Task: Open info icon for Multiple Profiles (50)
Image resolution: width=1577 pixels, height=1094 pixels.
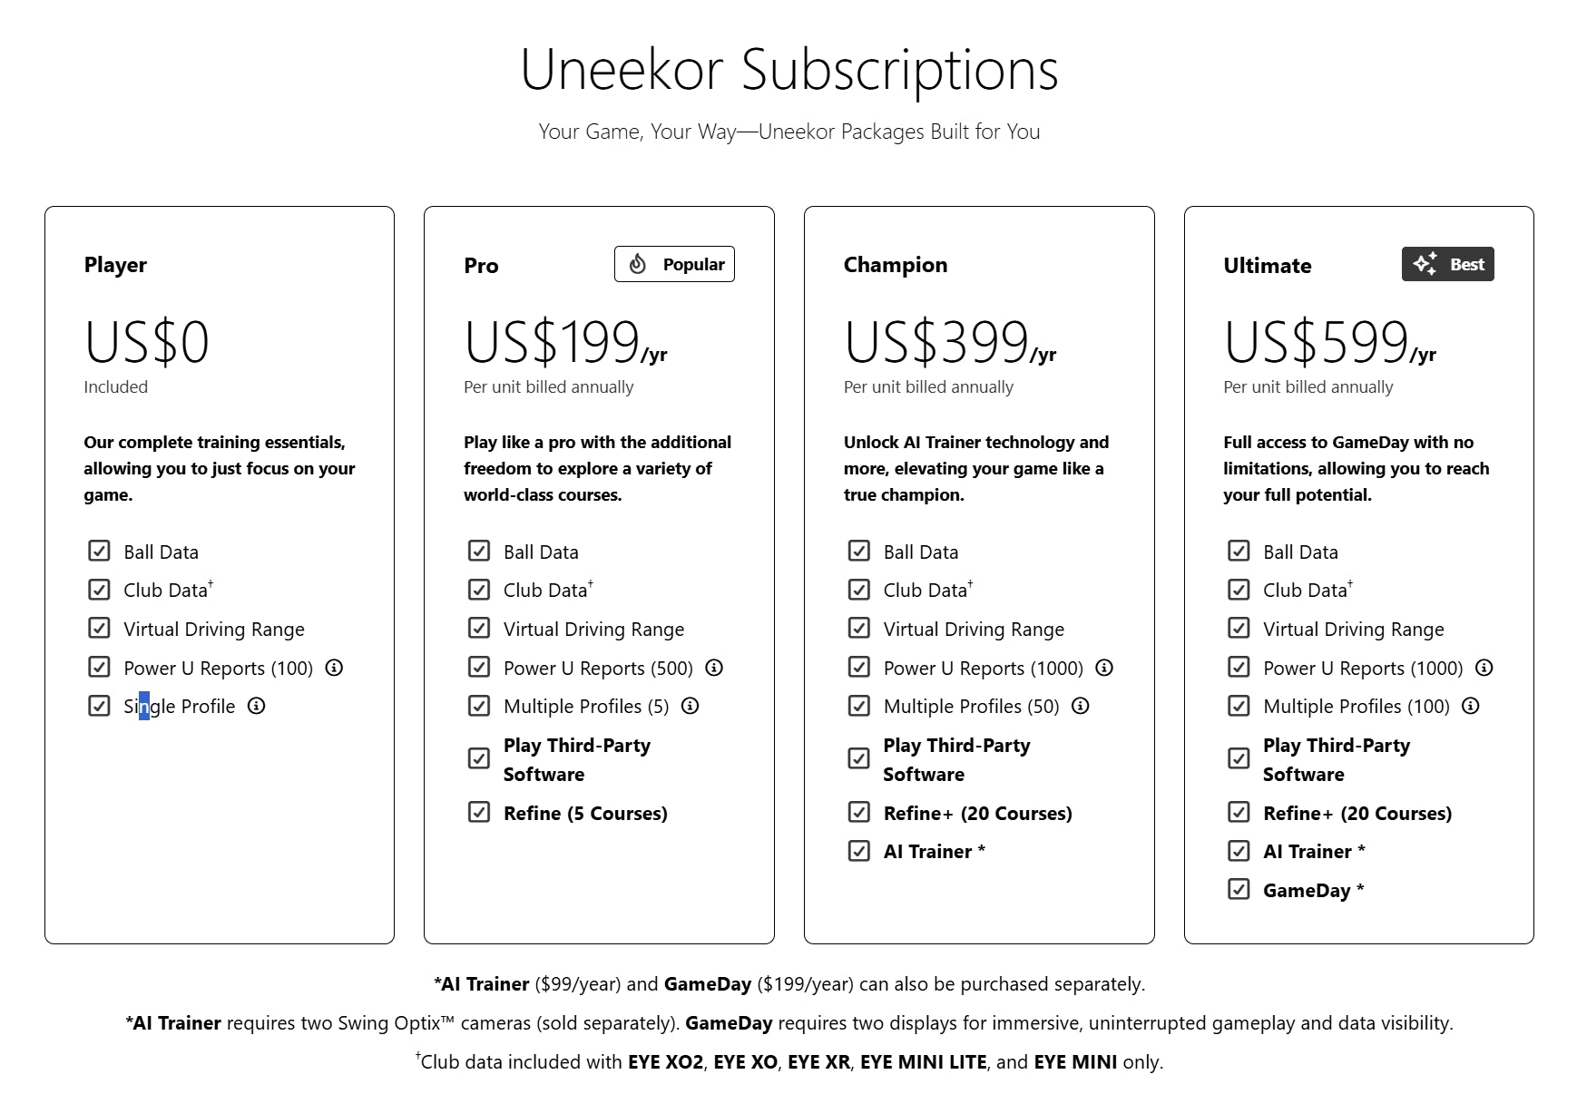Action: 1081,706
